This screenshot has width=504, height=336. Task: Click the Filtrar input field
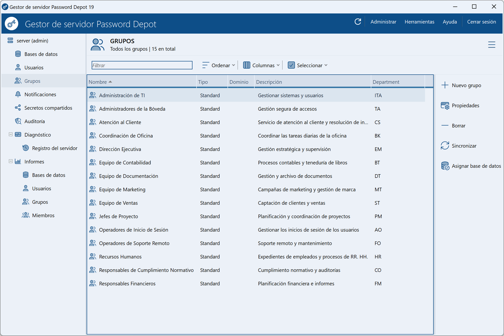pos(142,65)
